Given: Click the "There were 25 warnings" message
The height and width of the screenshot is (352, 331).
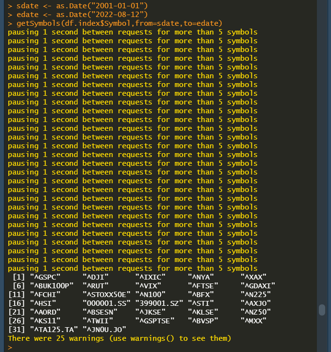Looking at the screenshot, I should [x=119, y=338].
